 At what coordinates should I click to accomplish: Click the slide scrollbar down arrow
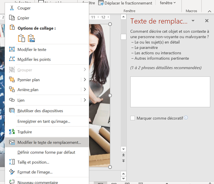[123, 149]
